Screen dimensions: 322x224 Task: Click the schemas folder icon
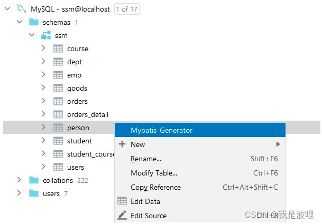point(34,22)
